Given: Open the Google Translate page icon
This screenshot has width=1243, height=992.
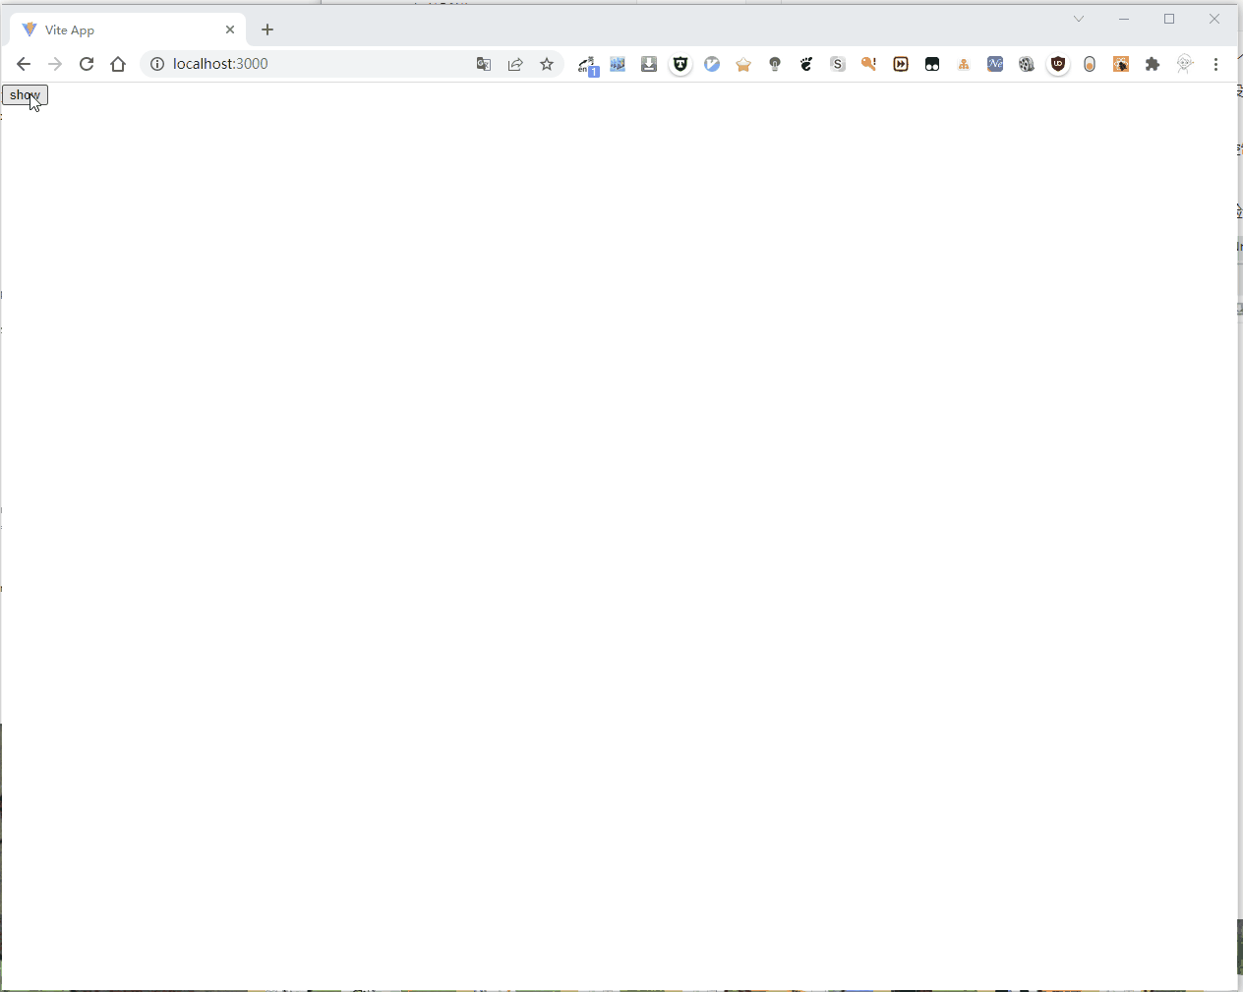Looking at the screenshot, I should 484,64.
